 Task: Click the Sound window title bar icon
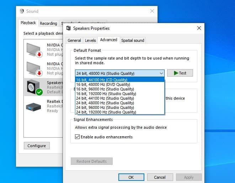tap(22, 11)
